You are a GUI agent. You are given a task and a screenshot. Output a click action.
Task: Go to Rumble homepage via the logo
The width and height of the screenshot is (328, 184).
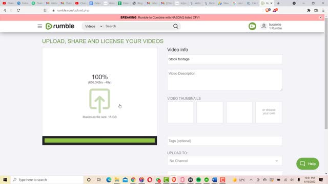coord(60,26)
